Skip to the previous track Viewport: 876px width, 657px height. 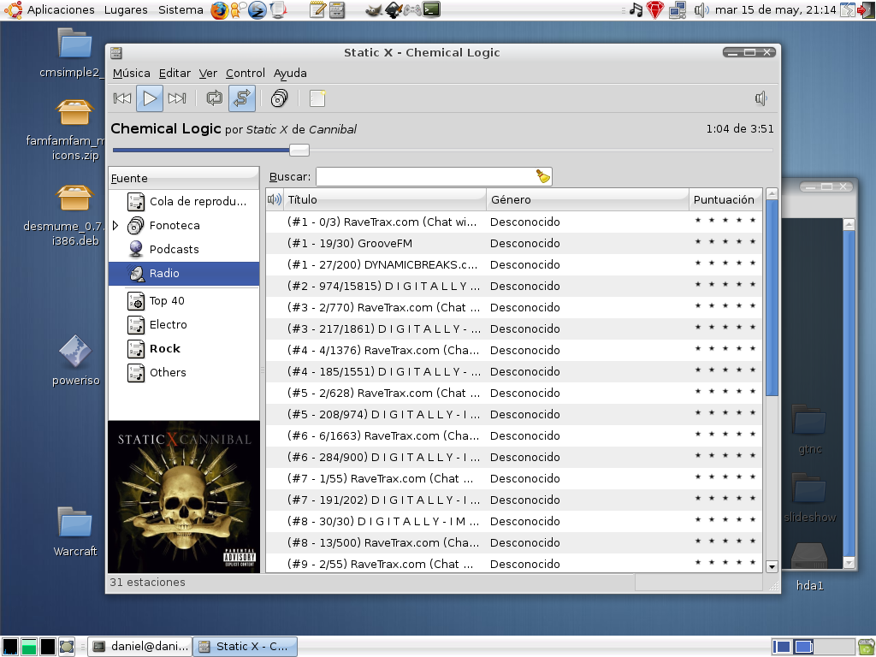(121, 99)
